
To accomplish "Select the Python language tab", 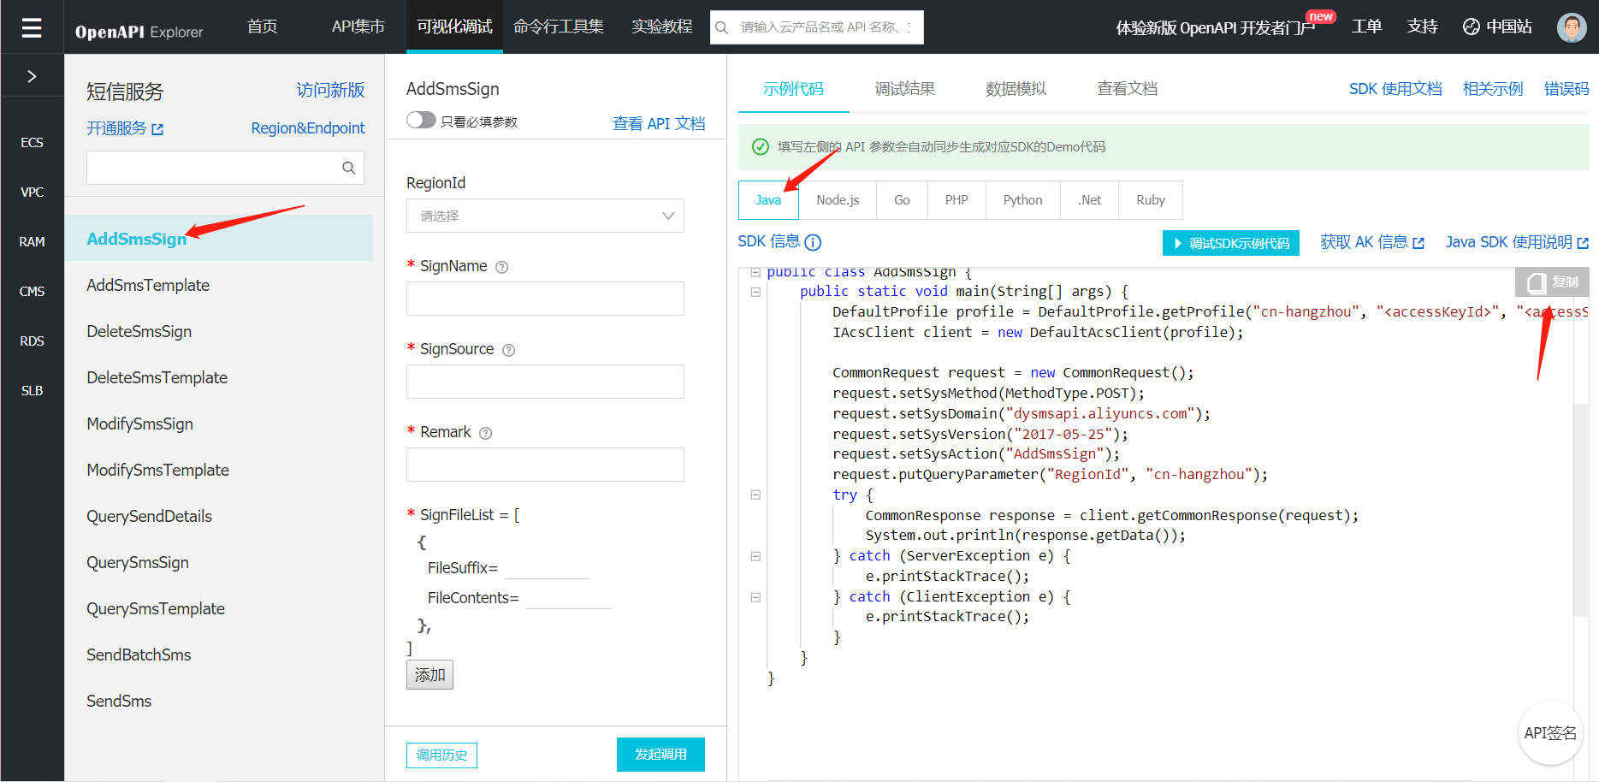I will tap(1022, 200).
